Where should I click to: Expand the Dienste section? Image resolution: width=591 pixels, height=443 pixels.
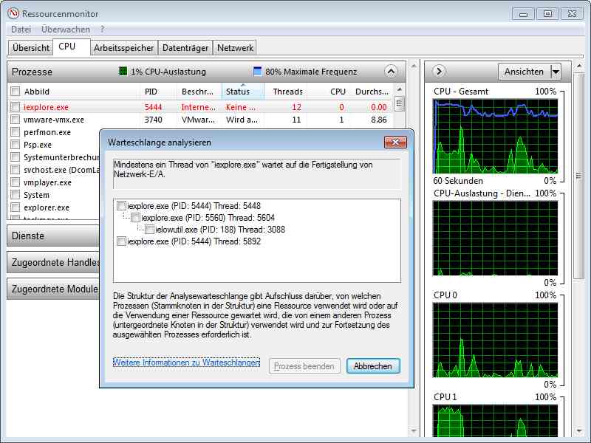pos(52,236)
